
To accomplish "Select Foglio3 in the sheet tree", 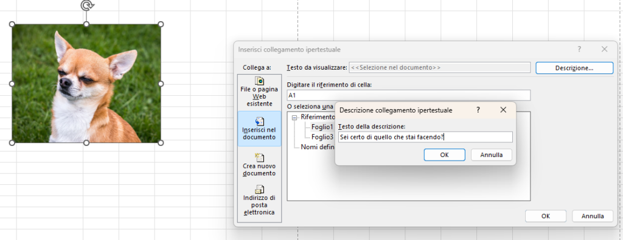I will click(x=322, y=137).
